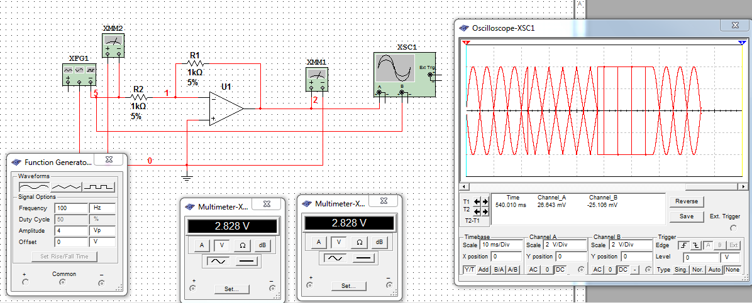Choose AC sine mode in left-hand multimeter
The image size is (752, 303).
coord(218,261)
